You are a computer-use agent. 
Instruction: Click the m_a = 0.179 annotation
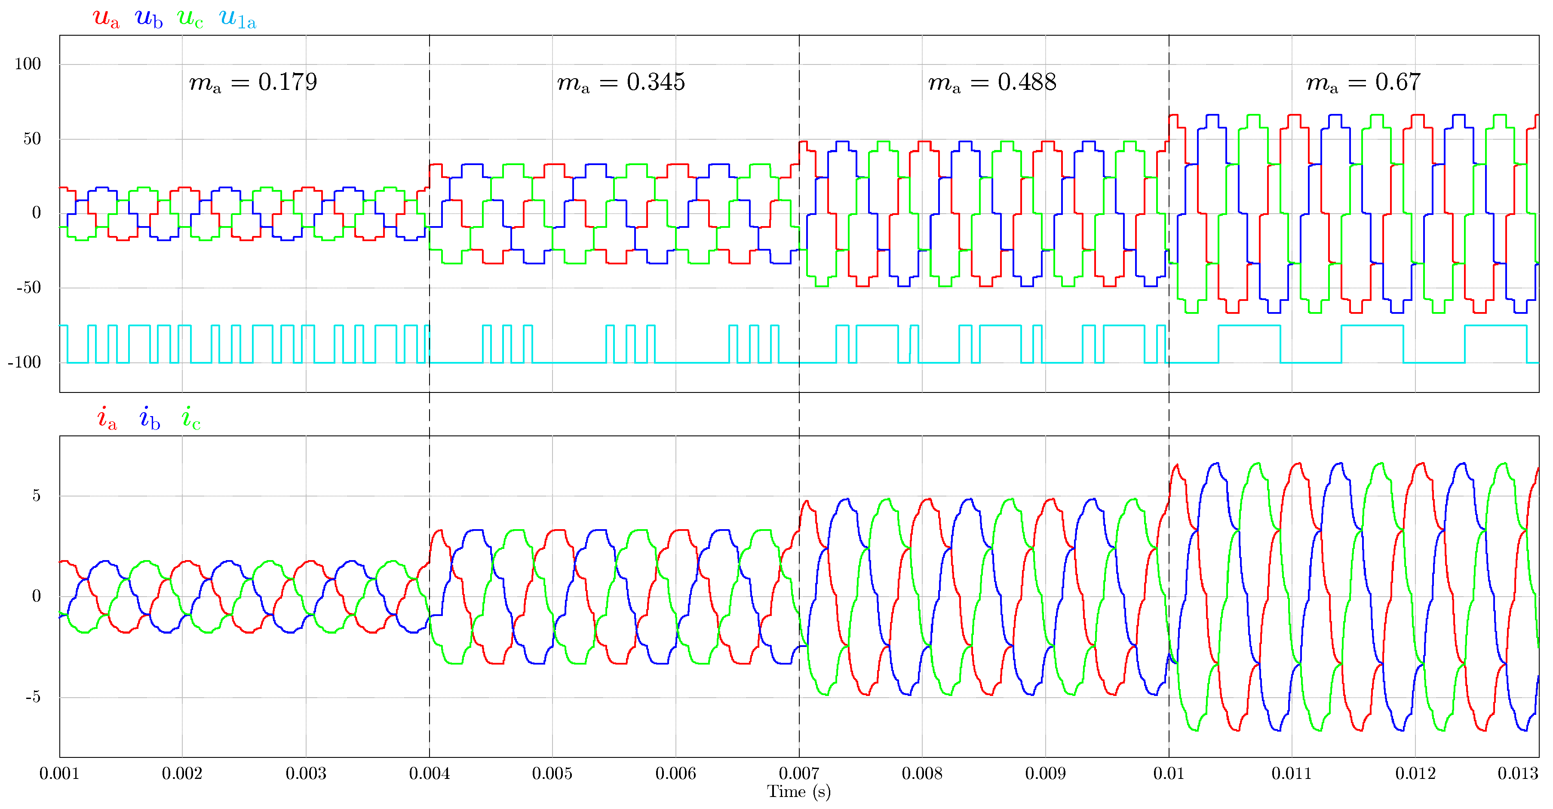(253, 83)
